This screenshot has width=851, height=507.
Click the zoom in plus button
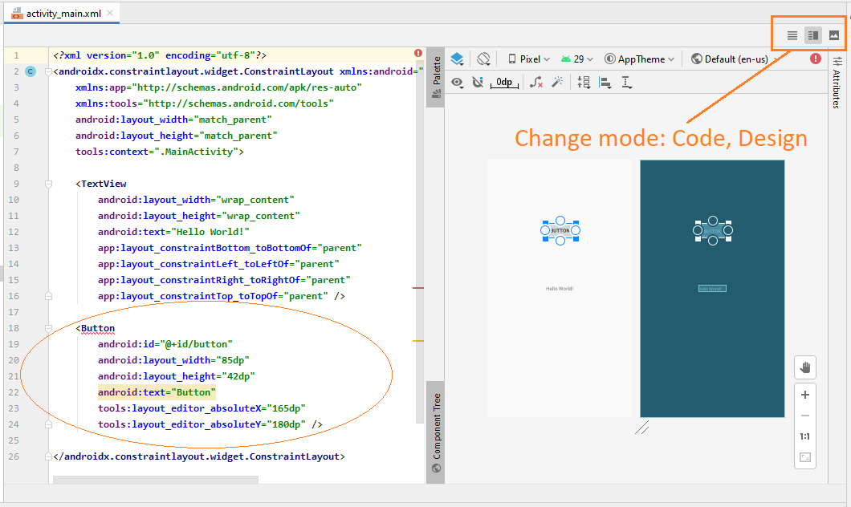pyautogui.click(x=805, y=395)
